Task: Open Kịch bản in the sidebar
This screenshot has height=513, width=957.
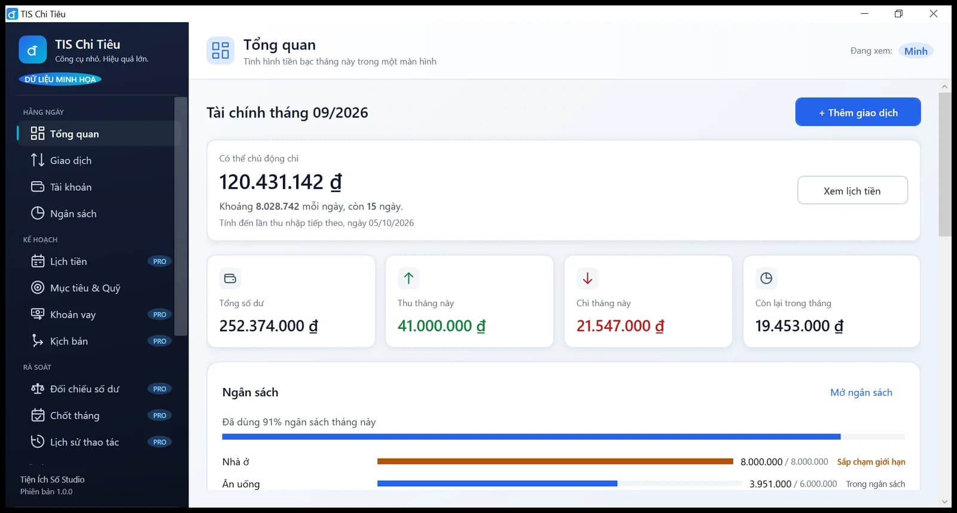Action: (98, 341)
